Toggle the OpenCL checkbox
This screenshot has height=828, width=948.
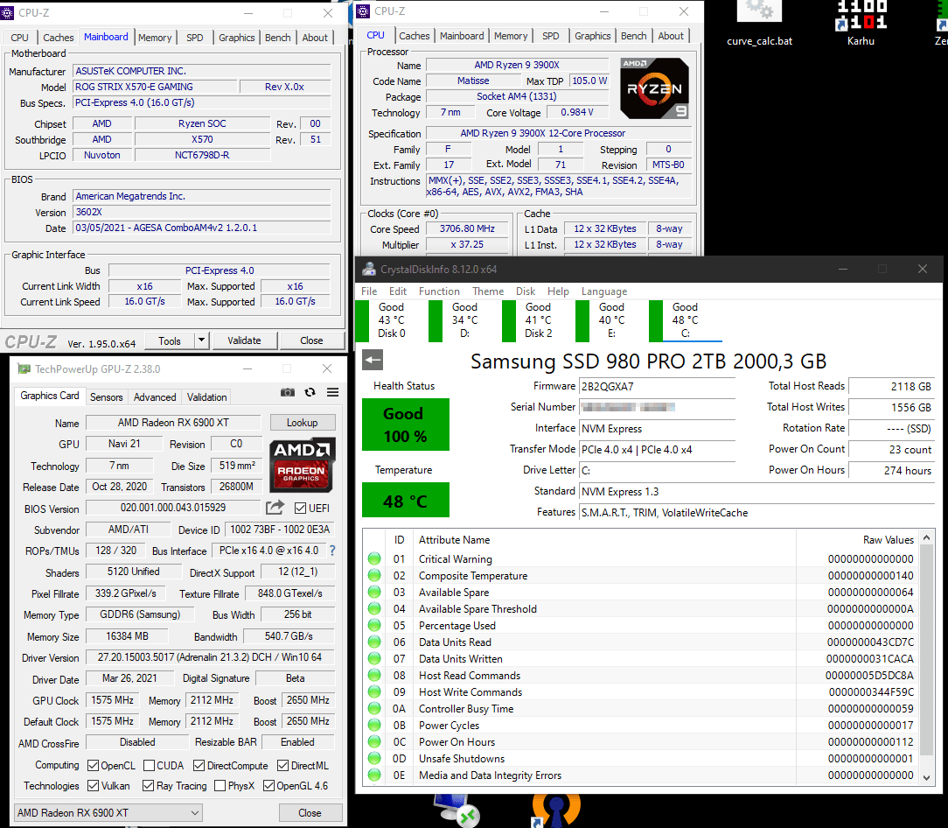(93, 766)
